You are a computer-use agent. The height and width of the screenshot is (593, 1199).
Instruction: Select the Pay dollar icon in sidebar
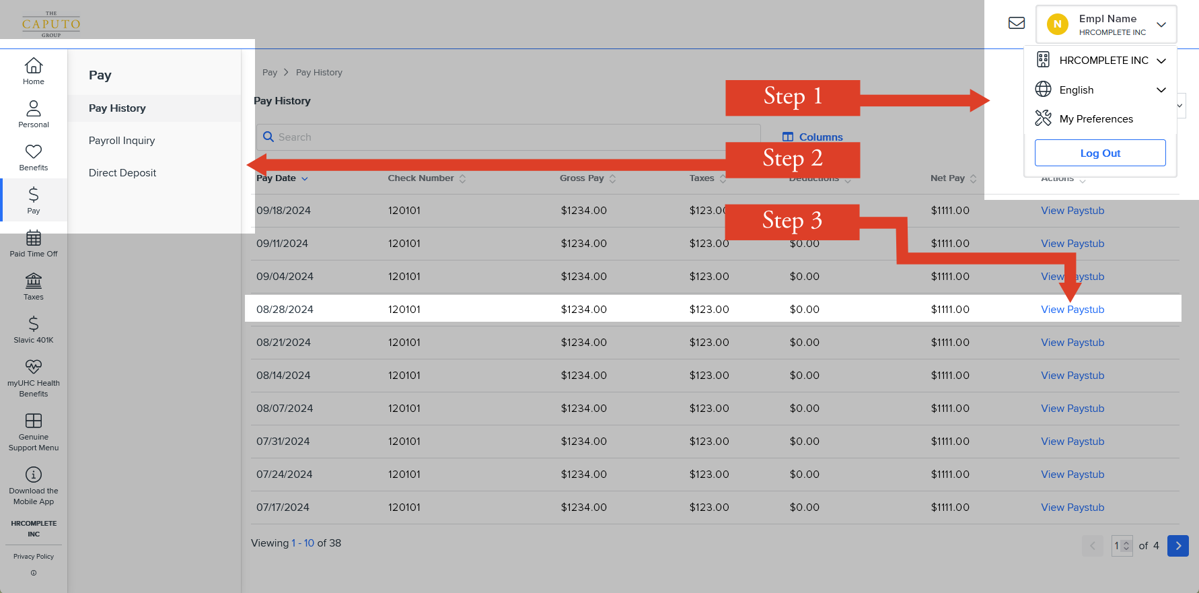pos(34,195)
